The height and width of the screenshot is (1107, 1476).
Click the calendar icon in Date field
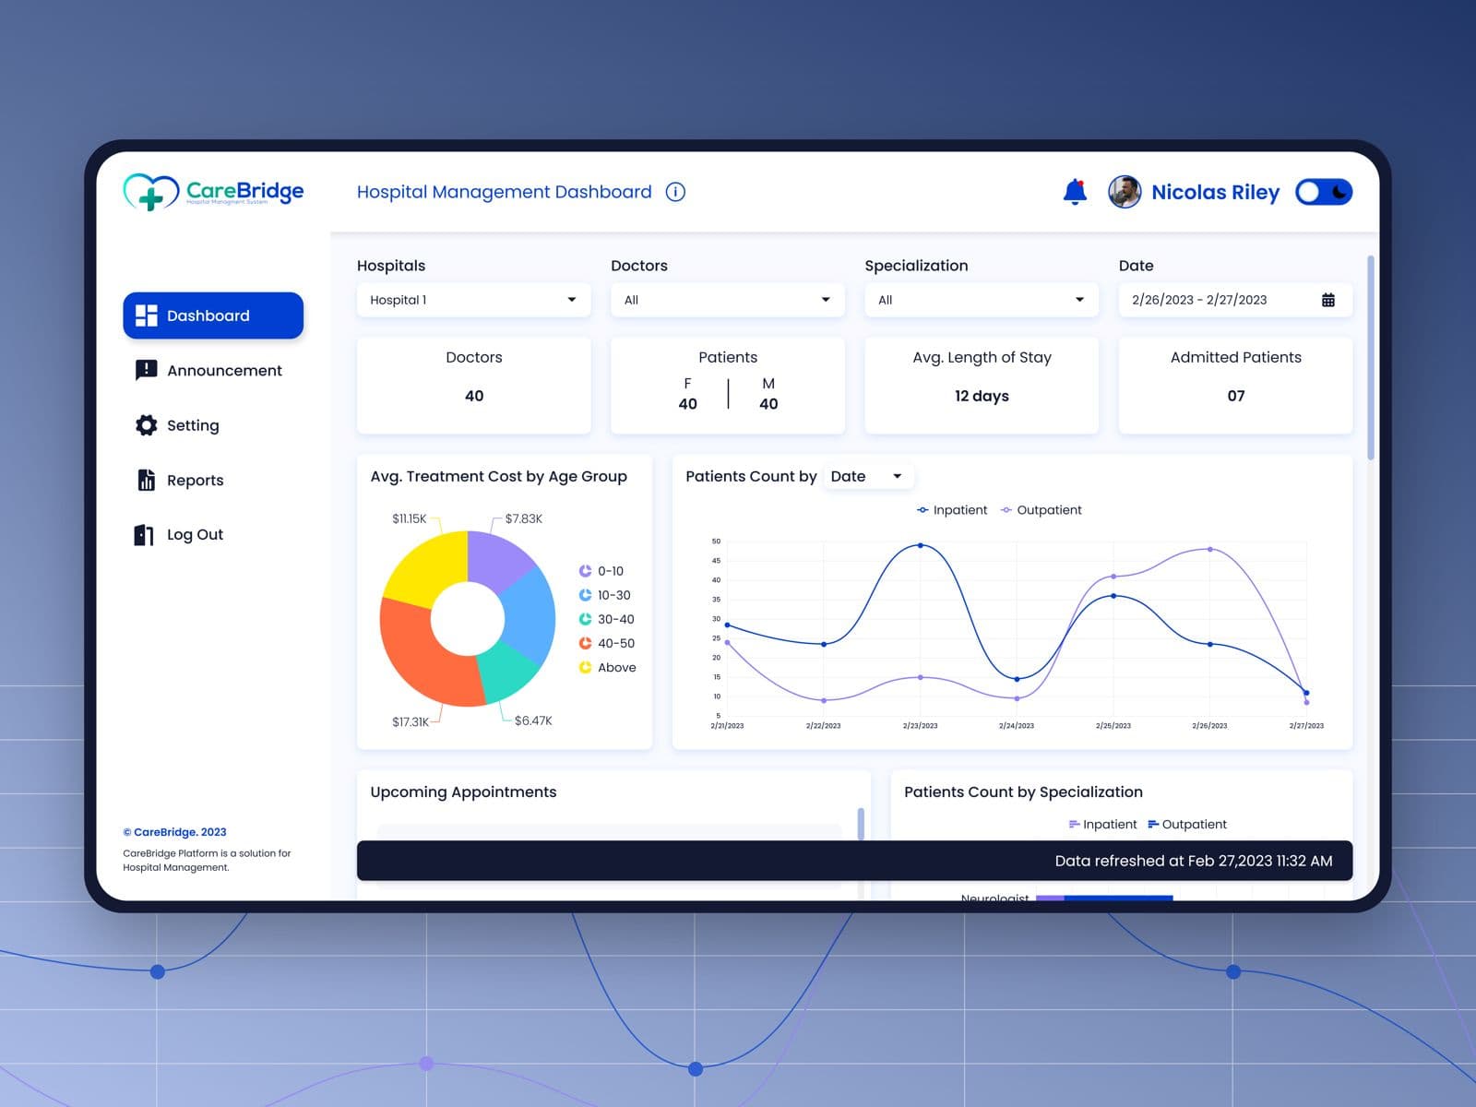tap(1327, 300)
